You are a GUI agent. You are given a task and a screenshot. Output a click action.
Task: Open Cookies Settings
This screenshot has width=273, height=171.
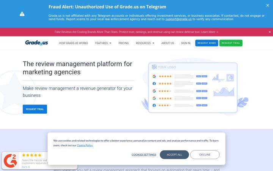coord(144,155)
